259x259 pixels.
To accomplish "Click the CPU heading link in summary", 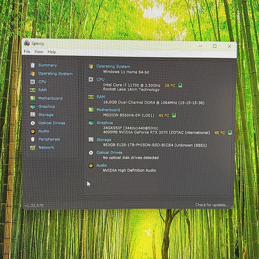I will [100, 79].
